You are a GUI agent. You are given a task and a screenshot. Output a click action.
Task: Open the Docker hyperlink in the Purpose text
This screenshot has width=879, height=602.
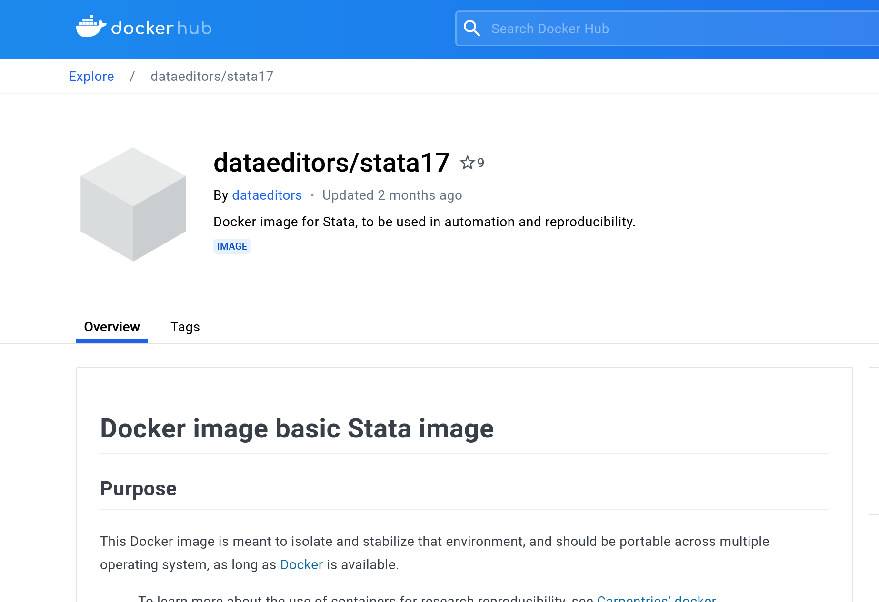click(x=301, y=564)
